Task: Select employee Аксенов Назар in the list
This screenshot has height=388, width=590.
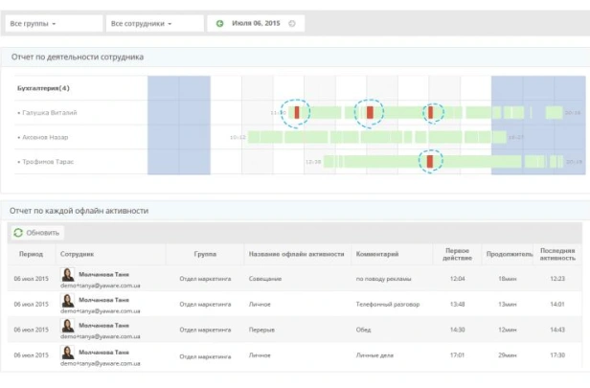Action: [x=45, y=137]
